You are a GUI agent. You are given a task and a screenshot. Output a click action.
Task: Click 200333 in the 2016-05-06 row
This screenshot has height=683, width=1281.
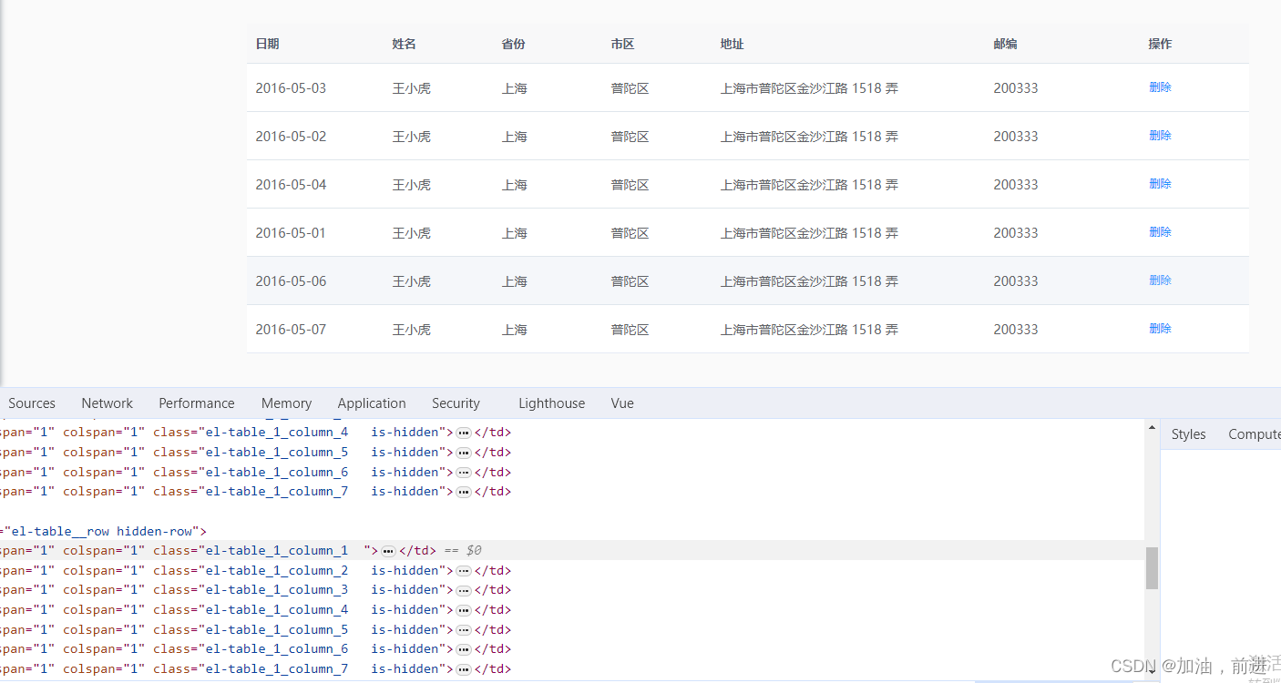coord(1016,281)
